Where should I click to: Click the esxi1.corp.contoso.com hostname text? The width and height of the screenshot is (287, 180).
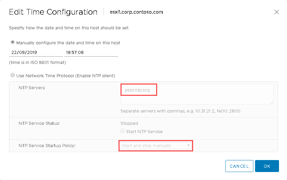137,12
